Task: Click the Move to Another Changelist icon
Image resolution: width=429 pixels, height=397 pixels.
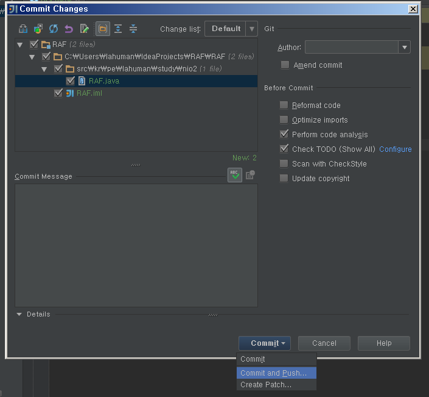Action: (x=38, y=29)
